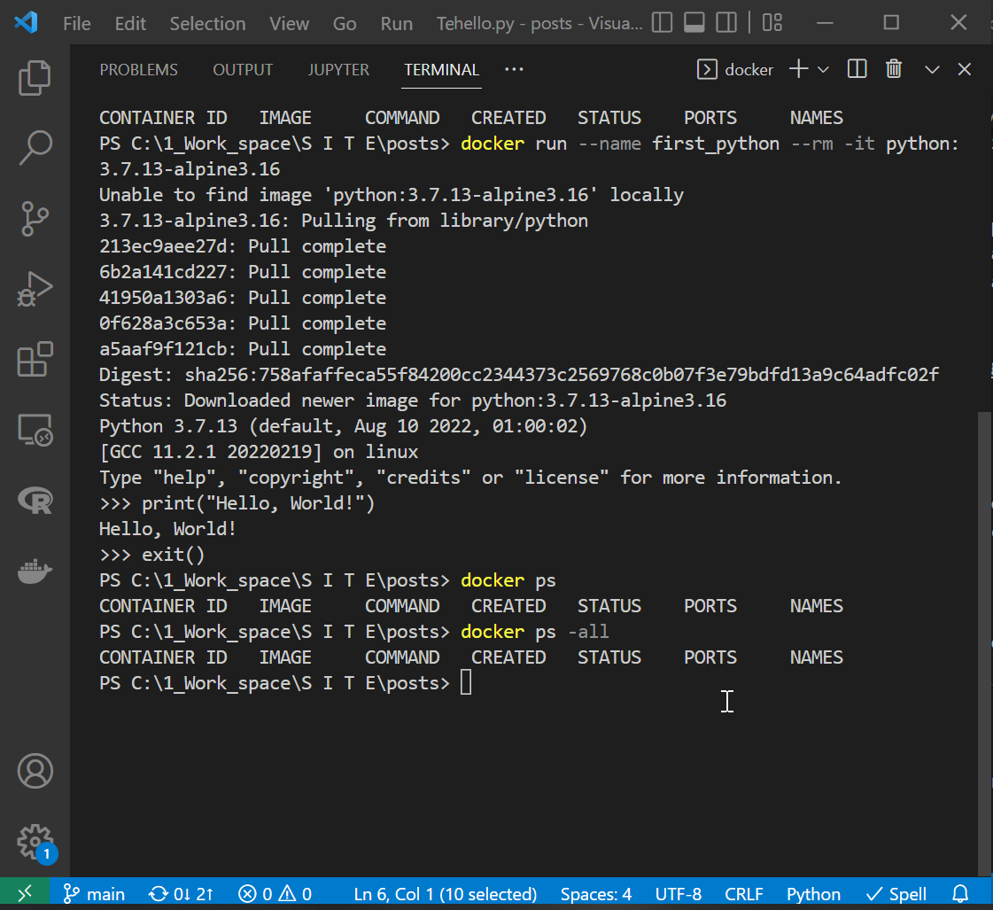Viewport: 993px width, 910px height.
Task: Split the terminal
Action: (x=857, y=69)
